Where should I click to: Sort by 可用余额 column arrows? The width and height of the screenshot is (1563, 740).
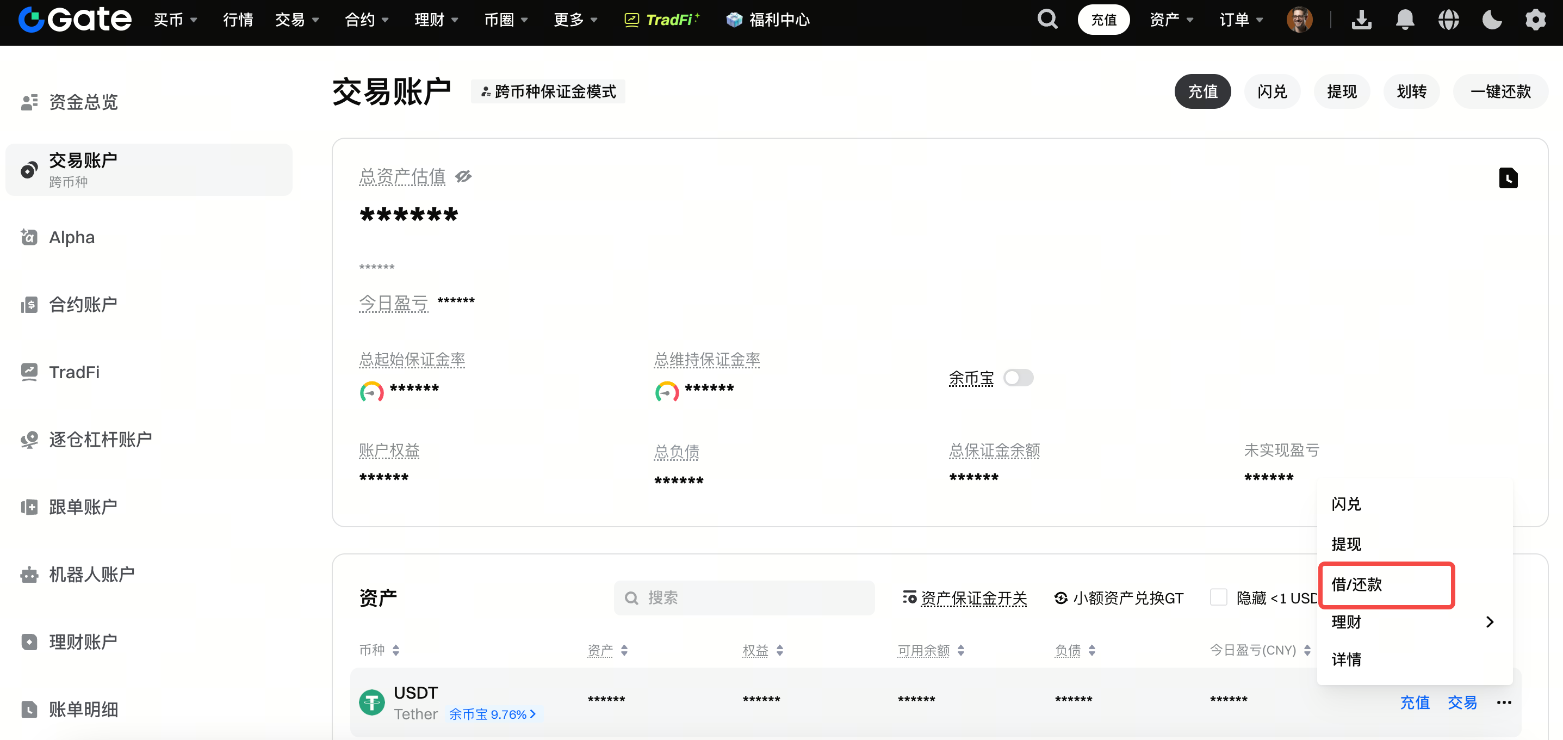961,651
